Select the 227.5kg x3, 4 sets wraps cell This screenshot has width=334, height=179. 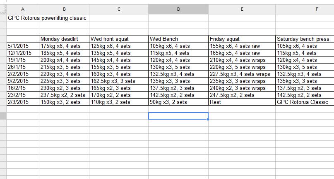pyautogui.click(x=242, y=74)
